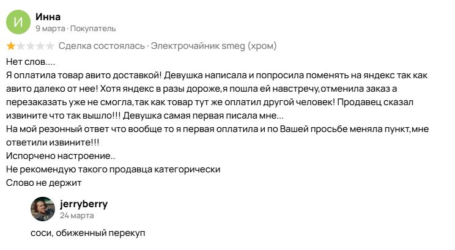Screen dimensions: 455x250
Task: Select the fourth gray rating star
Action: point(40,46)
